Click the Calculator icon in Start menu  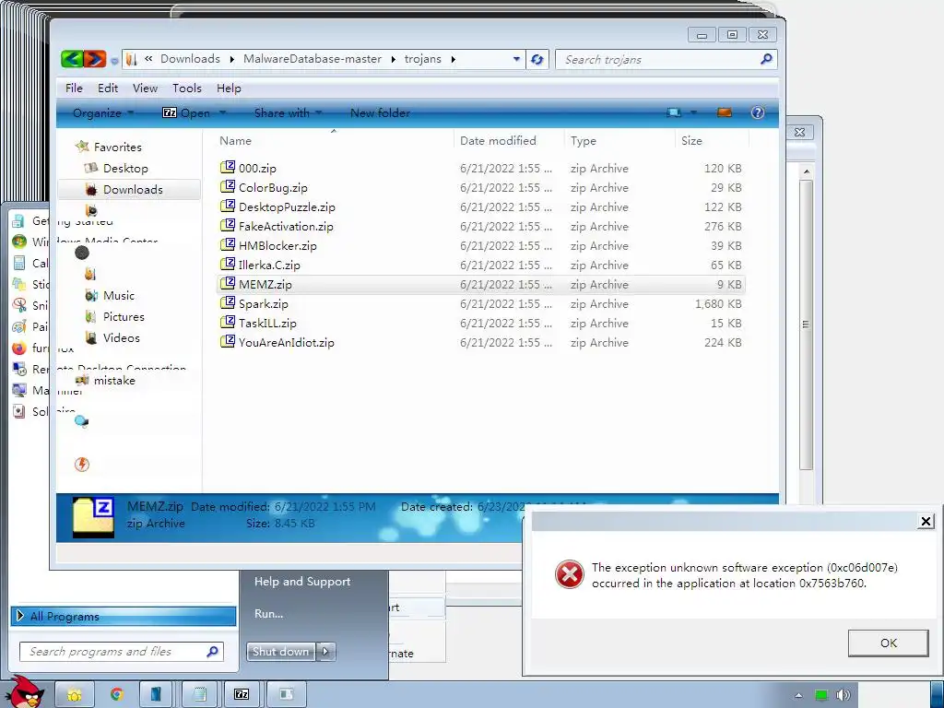19,263
